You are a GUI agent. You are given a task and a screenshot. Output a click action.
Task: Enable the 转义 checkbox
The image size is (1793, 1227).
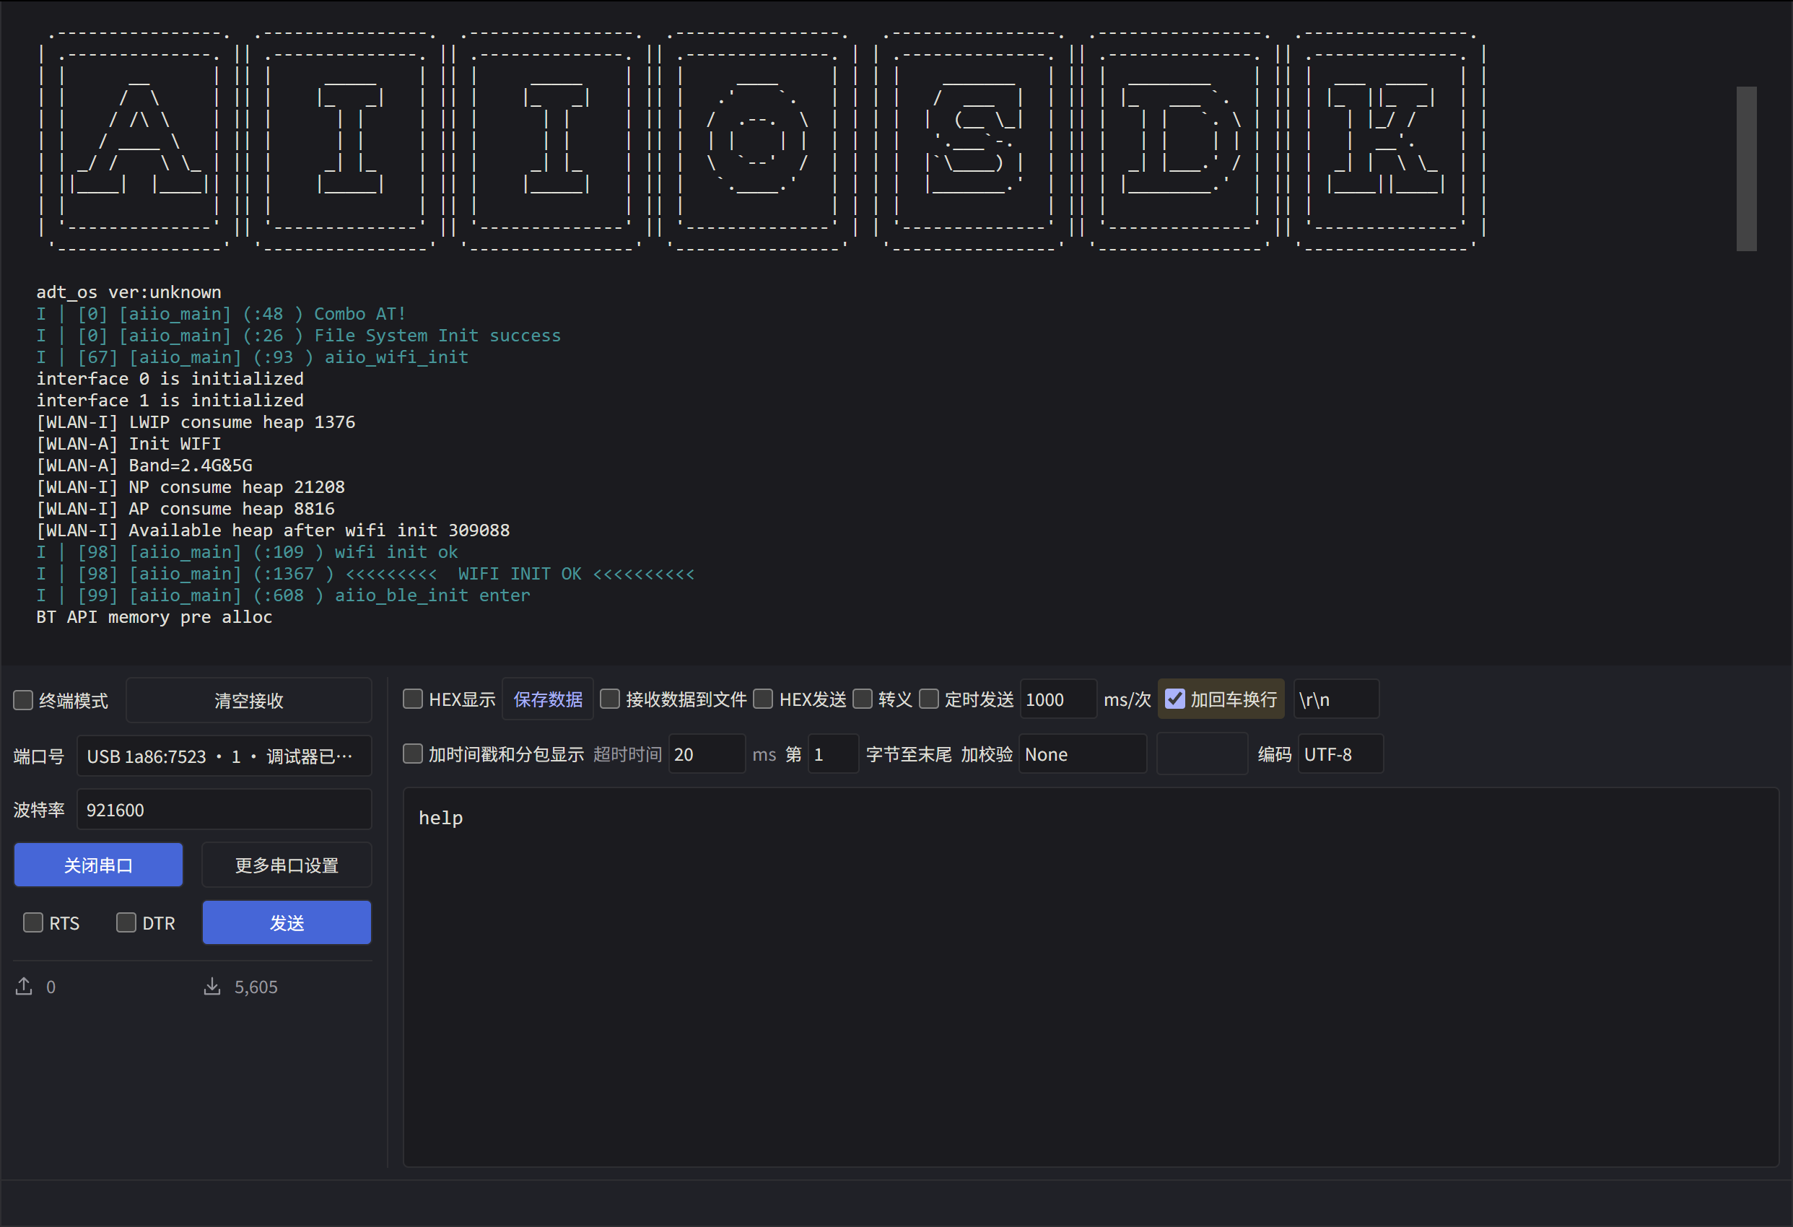click(863, 699)
